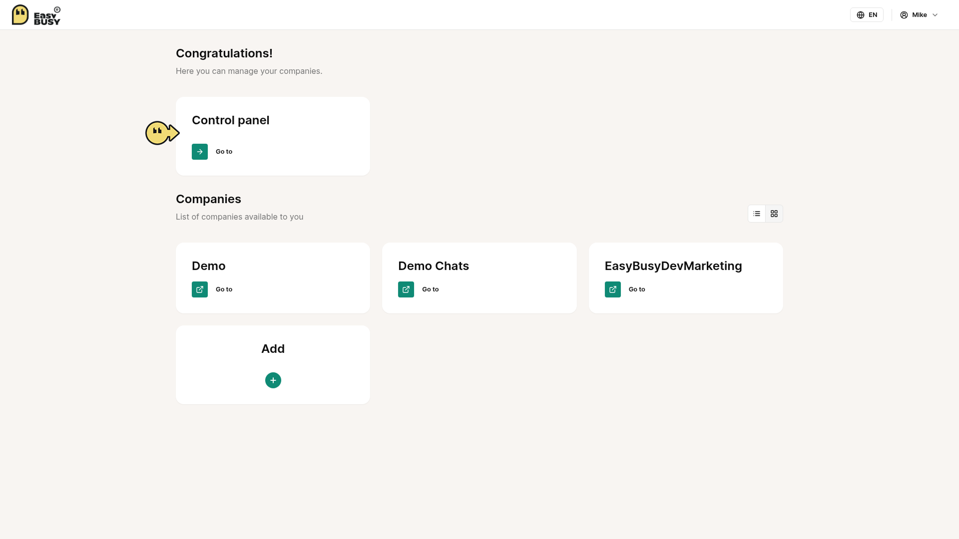Click Go to under Control panel
This screenshot has height=539, width=959.
pyautogui.click(x=224, y=152)
